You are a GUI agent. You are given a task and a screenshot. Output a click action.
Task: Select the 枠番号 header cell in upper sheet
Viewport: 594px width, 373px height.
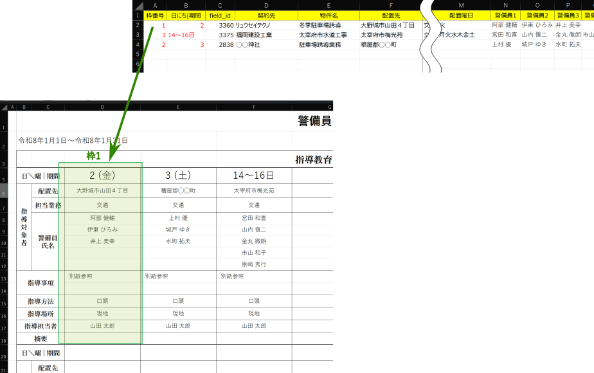154,15
